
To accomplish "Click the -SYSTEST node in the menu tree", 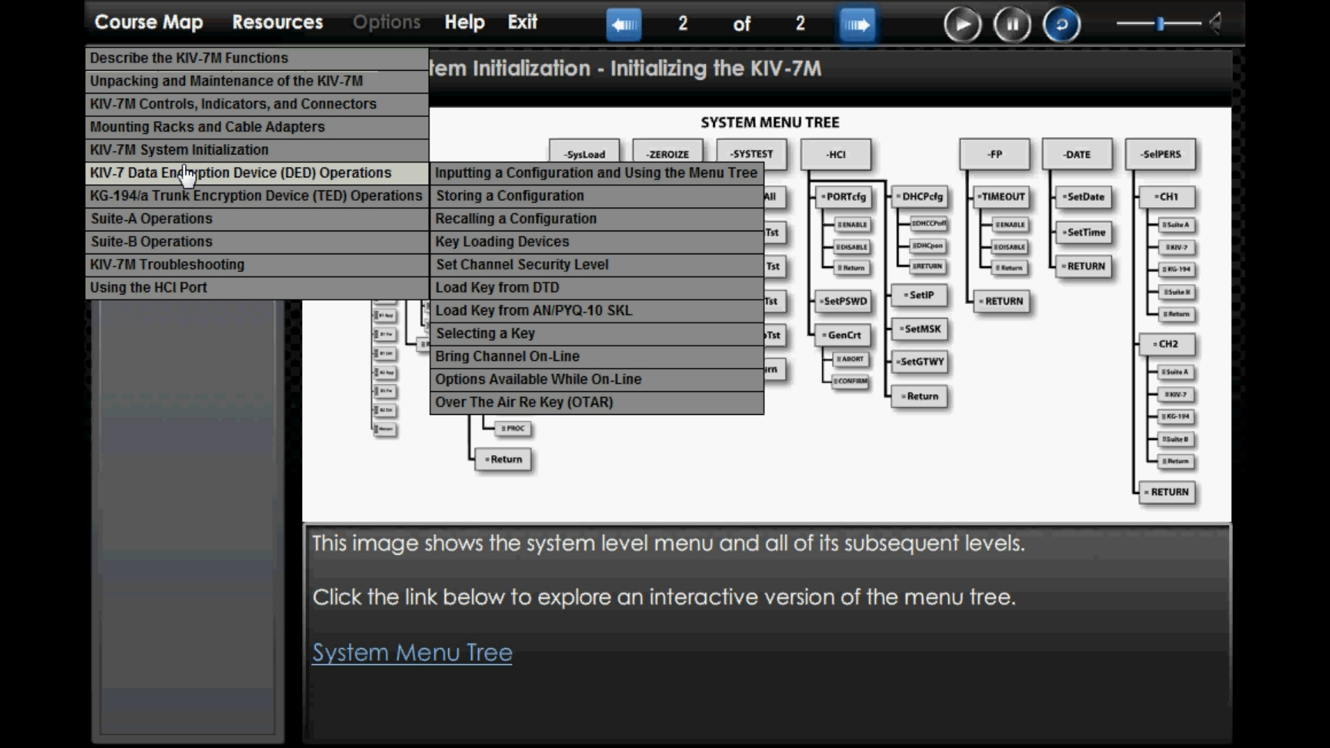I will (x=752, y=154).
